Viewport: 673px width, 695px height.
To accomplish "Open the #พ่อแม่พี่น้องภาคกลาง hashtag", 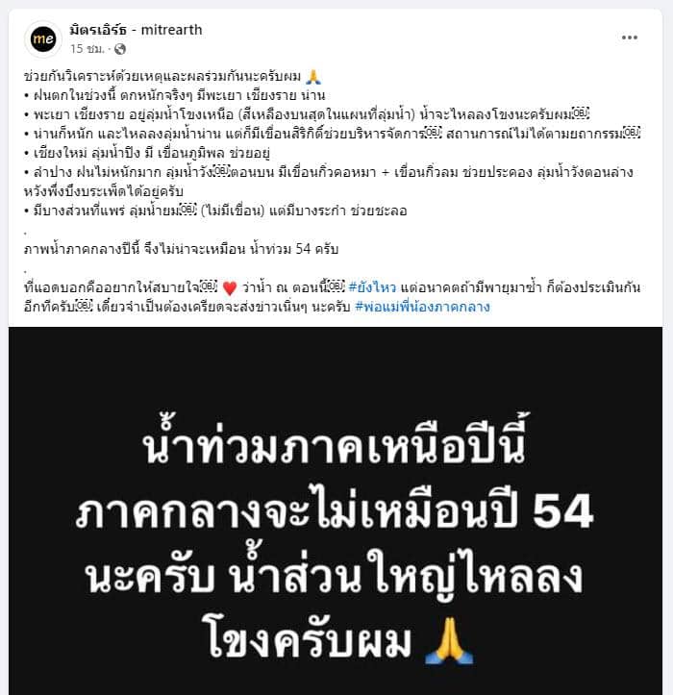I will 422,307.
